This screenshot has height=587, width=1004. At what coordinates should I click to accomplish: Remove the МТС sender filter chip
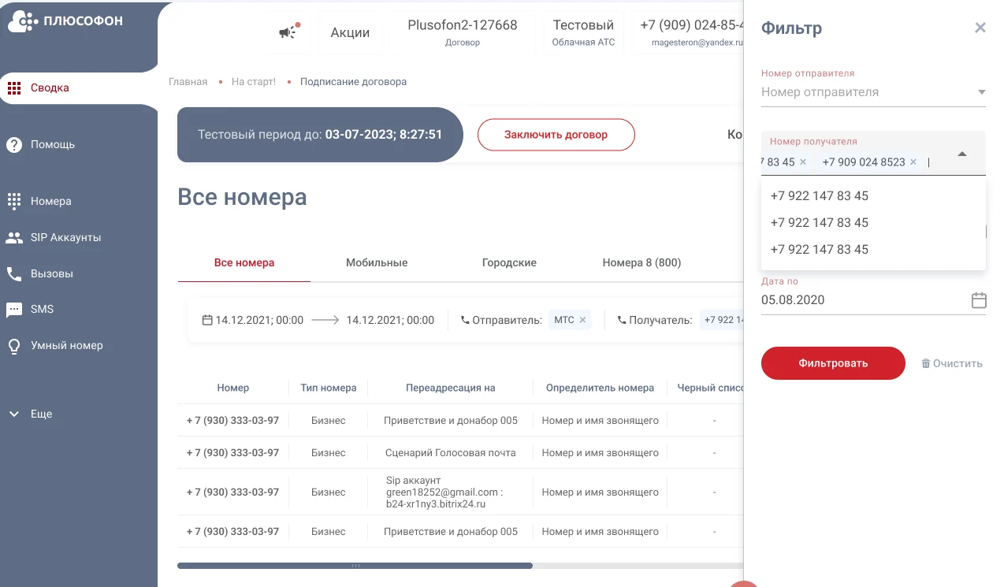tap(582, 320)
